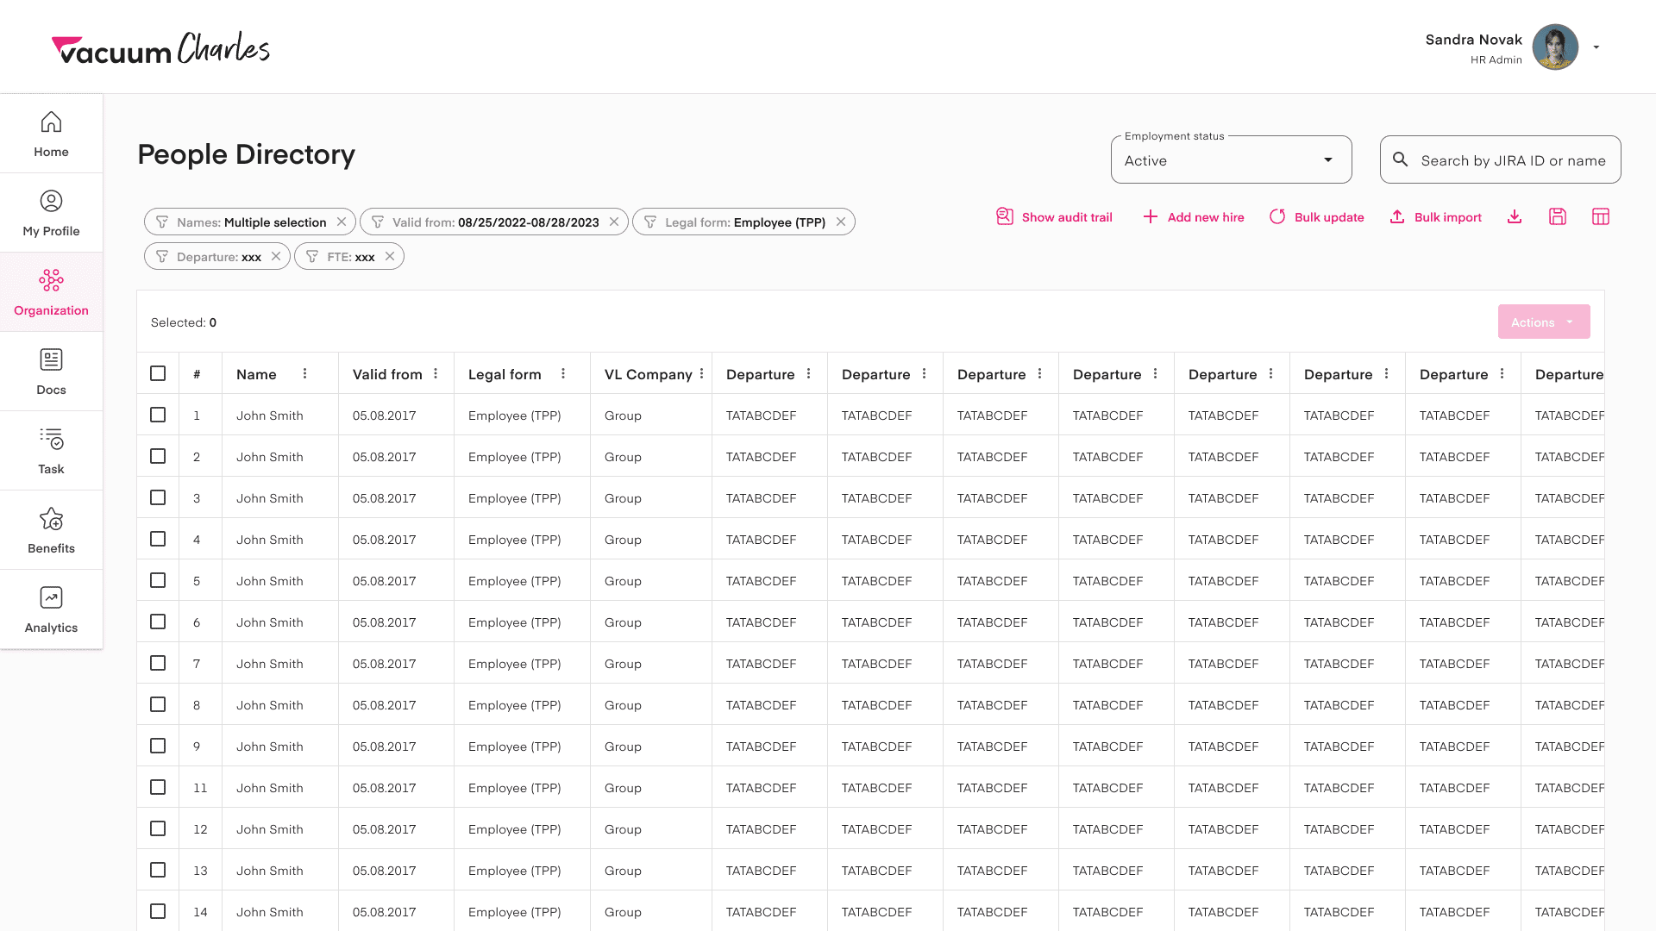The height and width of the screenshot is (931, 1656).
Task: Click Employee (TPP) in row 6
Action: pyautogui.click(x=515, y=622)
